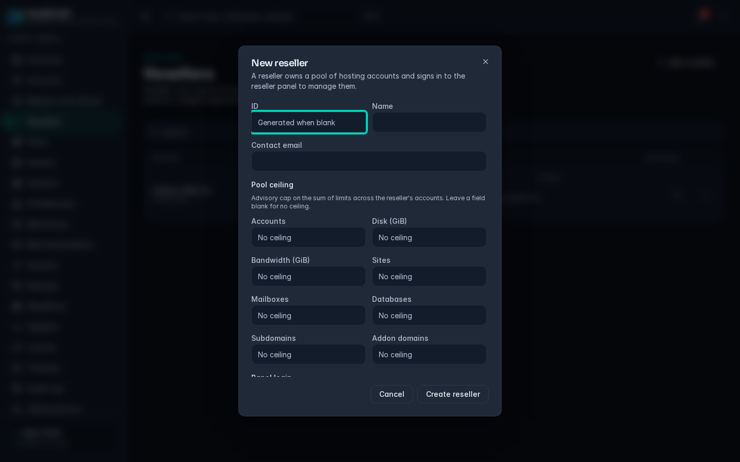Image resolution: width=740 pixels, height=462 pixels.
Task: Focus the ID input field
Action: click(309, 122)
